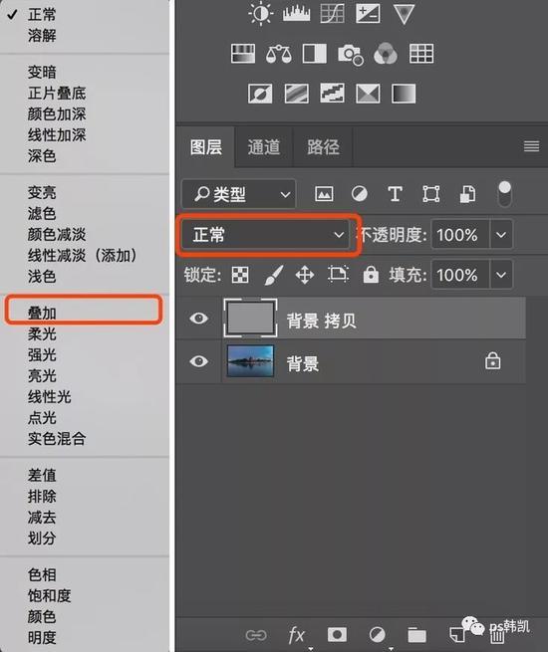The width and height of the screenshot is (548, 652).
Task: Expand the 不透明度 opacity dropdown arrow
Action: (x=501, y=235)
